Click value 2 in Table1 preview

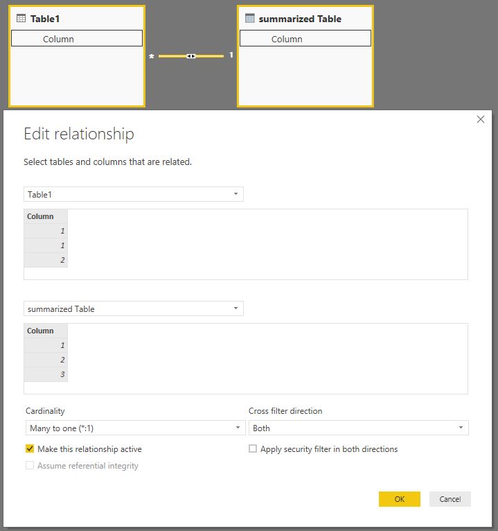pos(46,260)
